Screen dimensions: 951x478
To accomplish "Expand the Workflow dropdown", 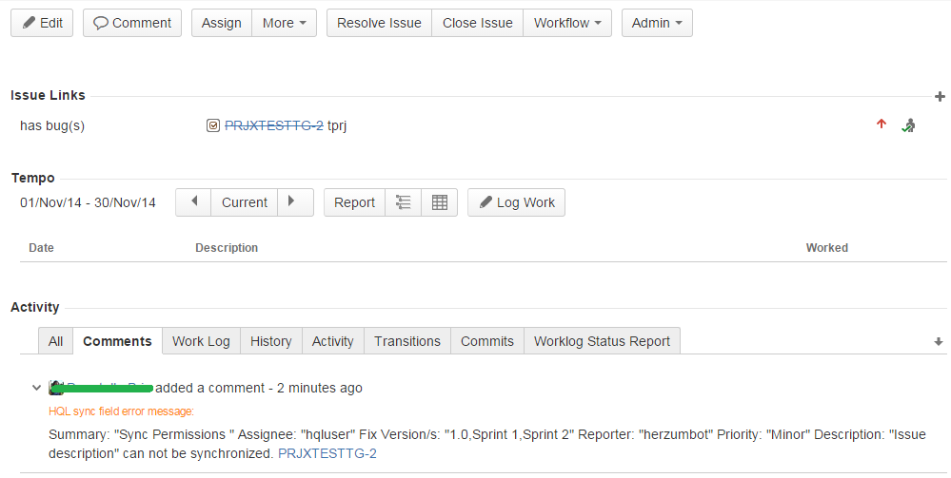I will pos(567,23).
